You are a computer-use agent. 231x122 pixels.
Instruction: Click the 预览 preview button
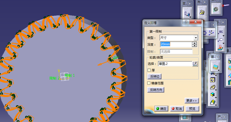192,108
